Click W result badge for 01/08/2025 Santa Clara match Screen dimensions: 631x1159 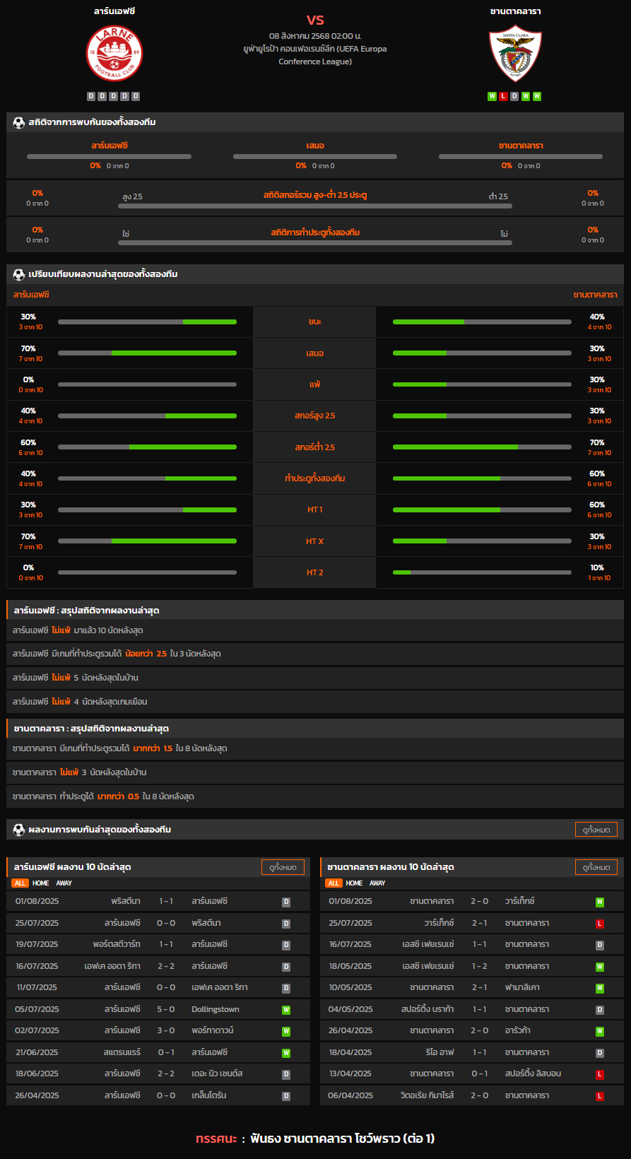[x=600, y=902]
